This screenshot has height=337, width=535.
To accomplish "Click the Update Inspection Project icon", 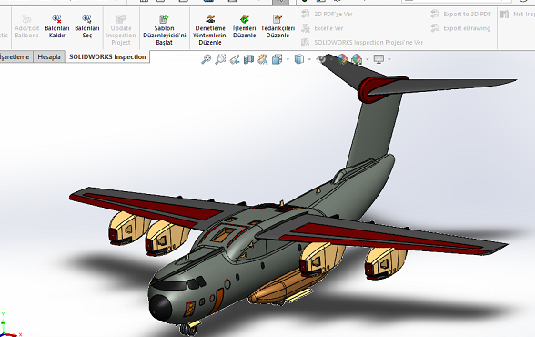I will coord(121,19).
